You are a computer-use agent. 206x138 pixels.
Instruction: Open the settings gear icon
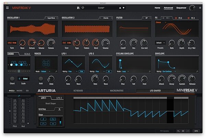[200, 8]
